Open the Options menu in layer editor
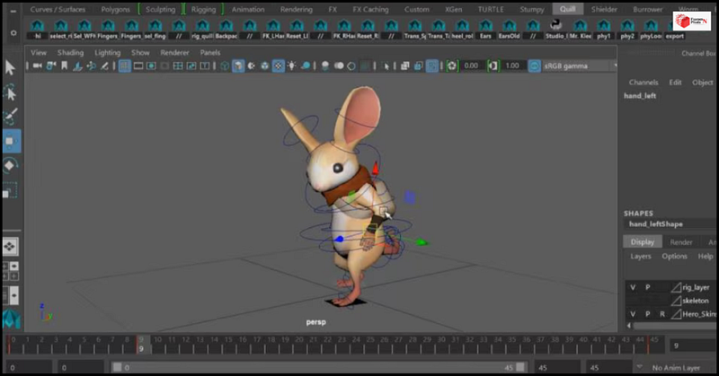The image size is (719, 376). 674,257
